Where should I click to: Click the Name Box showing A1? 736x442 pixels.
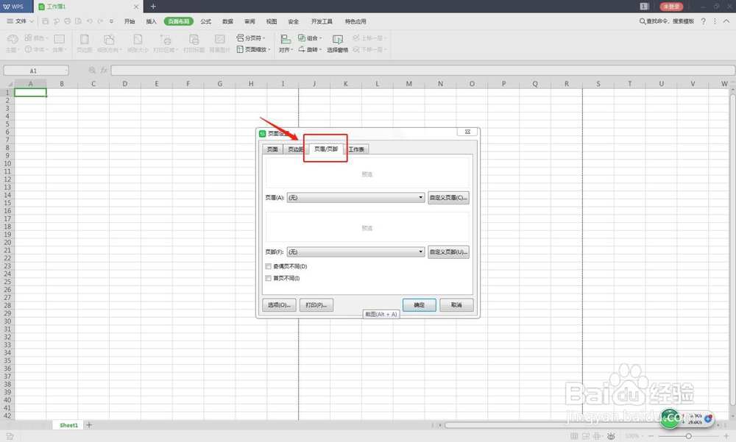coord(36,71)
